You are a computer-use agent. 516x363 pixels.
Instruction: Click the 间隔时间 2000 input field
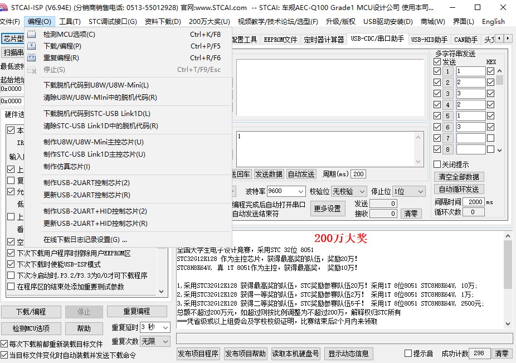coord(474,202)
